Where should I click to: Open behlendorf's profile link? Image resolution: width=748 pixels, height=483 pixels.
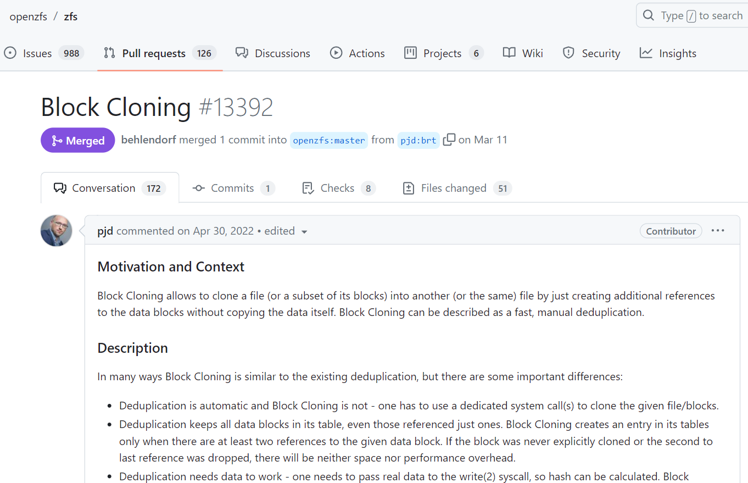coord(149,140)
